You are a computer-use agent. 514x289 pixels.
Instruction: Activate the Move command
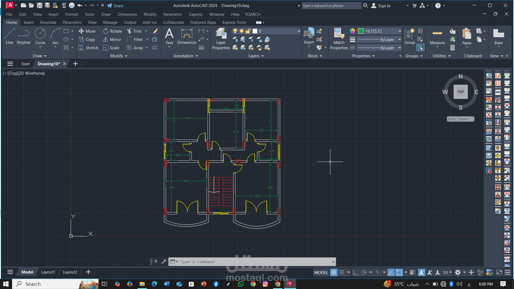[87, 31]
